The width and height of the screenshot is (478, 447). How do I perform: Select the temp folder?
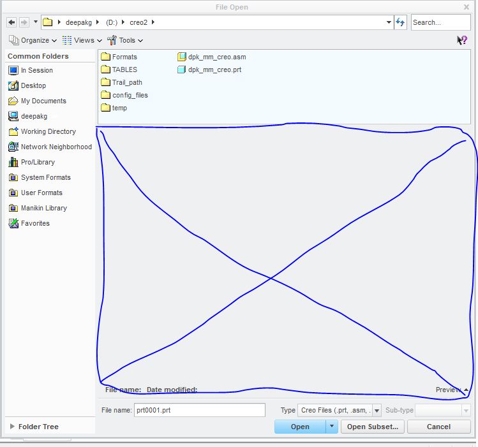(114, 108)
